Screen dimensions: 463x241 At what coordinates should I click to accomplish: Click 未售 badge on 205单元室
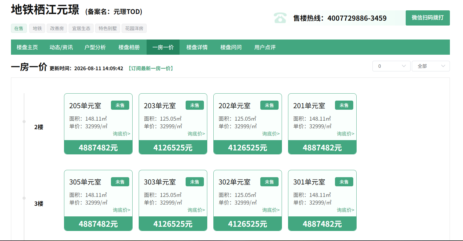click(x=120, y=105)
